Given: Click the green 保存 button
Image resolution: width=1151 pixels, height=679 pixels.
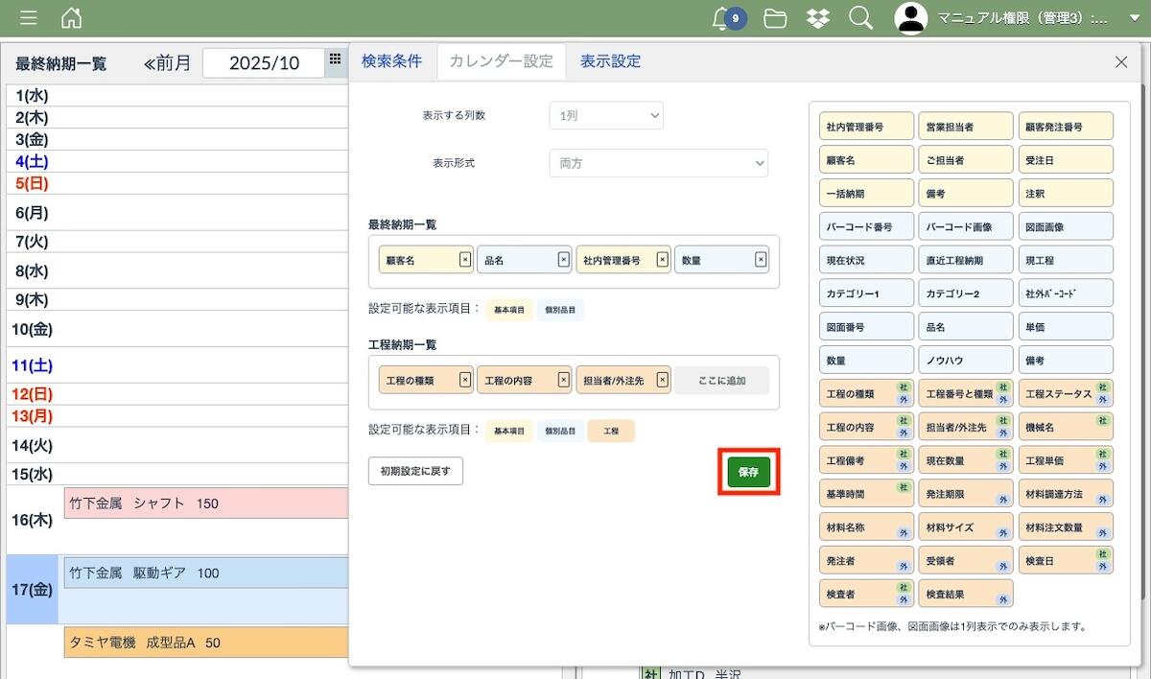Looking at the screenshot, I should click(x=748, y=472).
